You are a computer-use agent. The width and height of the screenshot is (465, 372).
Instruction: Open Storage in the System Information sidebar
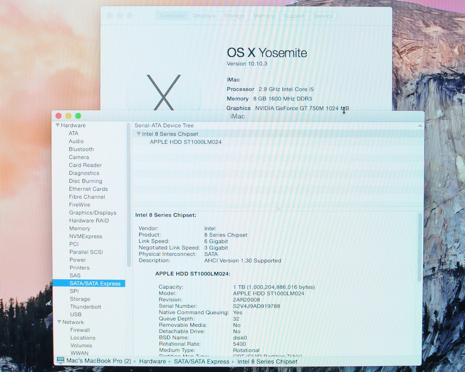[80, 299]
